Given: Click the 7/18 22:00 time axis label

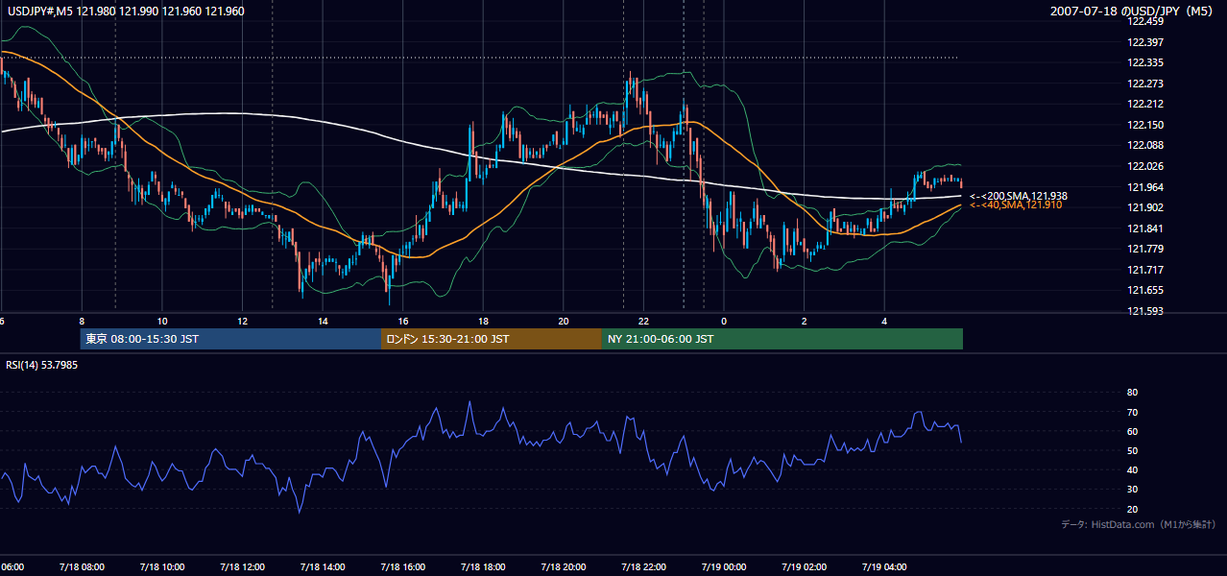Looking at the screenshot, I should click(x=643, y=567).
